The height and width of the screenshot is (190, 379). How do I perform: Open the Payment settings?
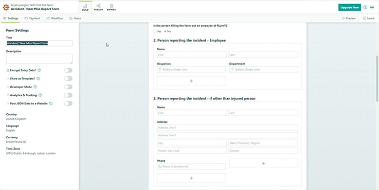[32, 18]
